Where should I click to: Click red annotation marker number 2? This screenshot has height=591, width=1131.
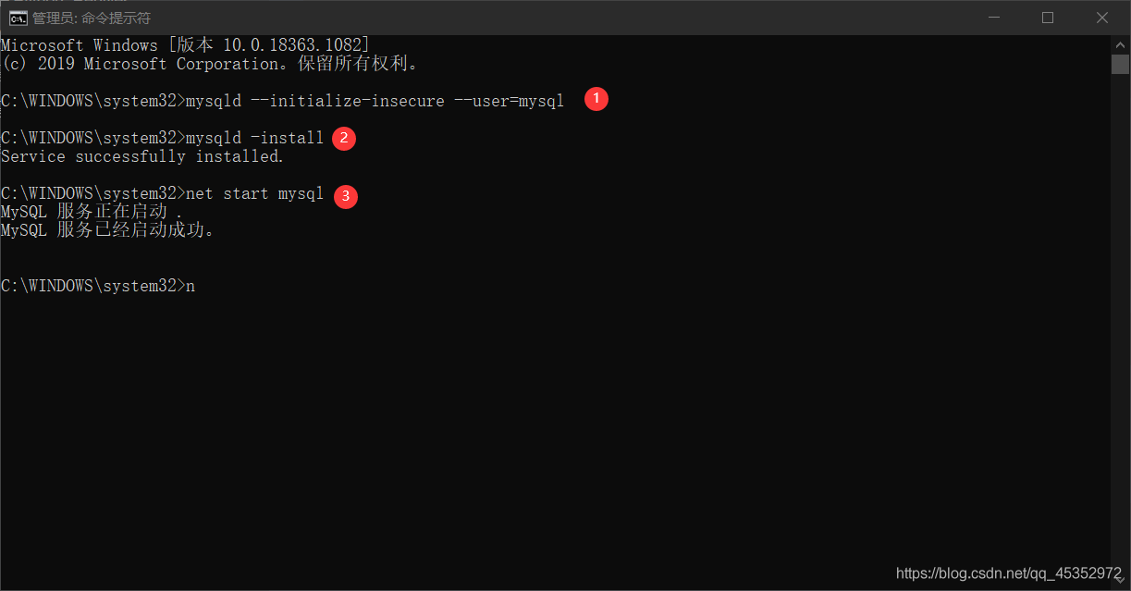pos(344,139)
